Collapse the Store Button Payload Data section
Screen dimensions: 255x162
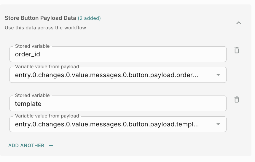(239, 23)
